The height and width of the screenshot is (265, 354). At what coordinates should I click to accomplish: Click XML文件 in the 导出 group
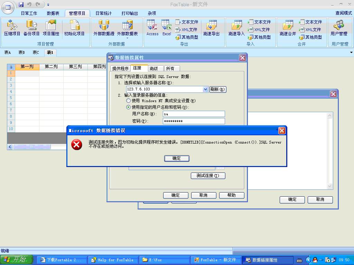(x=186, y=30)
